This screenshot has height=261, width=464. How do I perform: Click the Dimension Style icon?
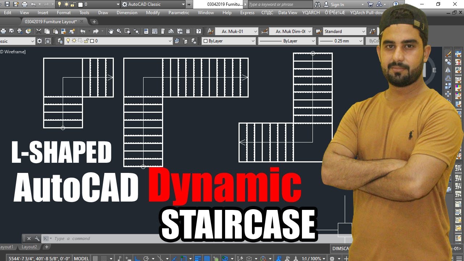pos(265,32)
